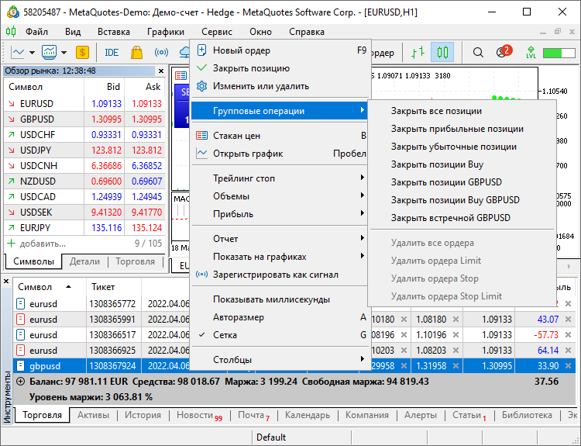Select USDJPY row in Market Watch
Screen dimensions: 581x446
pos(84,150)
